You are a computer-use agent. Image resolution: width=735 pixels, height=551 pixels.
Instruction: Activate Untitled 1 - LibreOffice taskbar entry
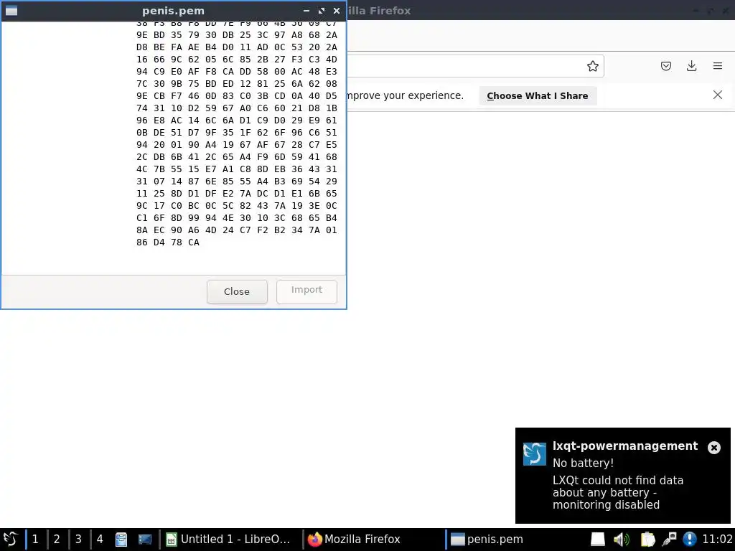pyautogui.click(x=230, y=540)
